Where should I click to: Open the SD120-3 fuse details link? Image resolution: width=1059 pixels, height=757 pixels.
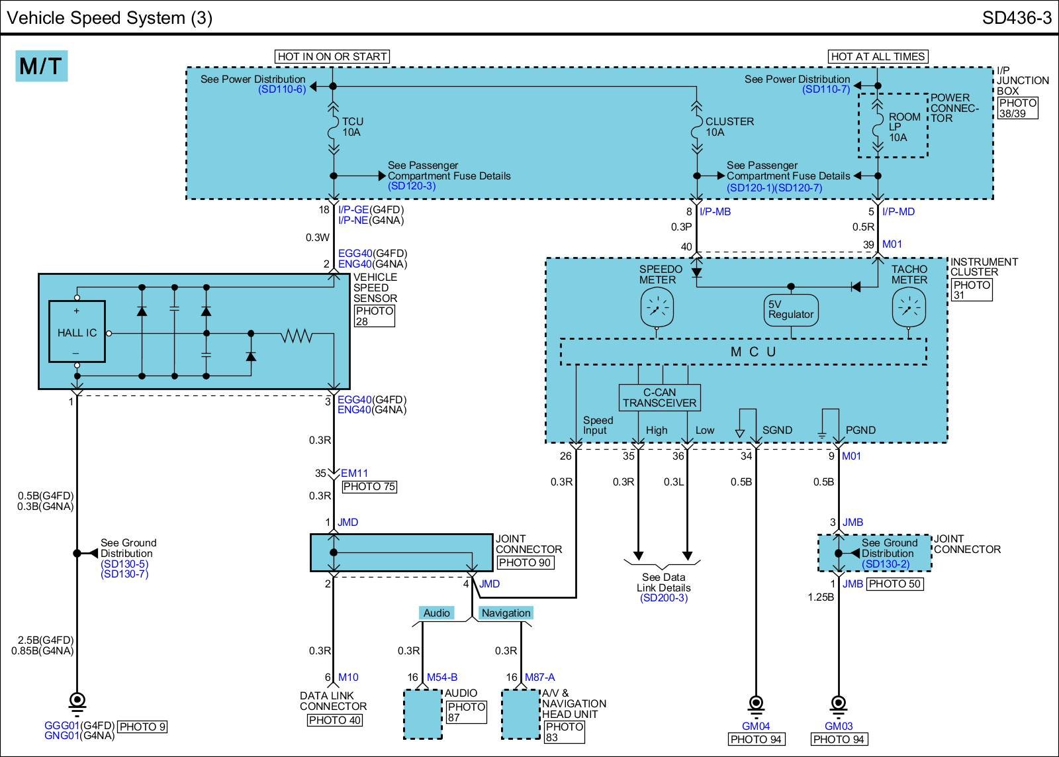tap(412, 186)
